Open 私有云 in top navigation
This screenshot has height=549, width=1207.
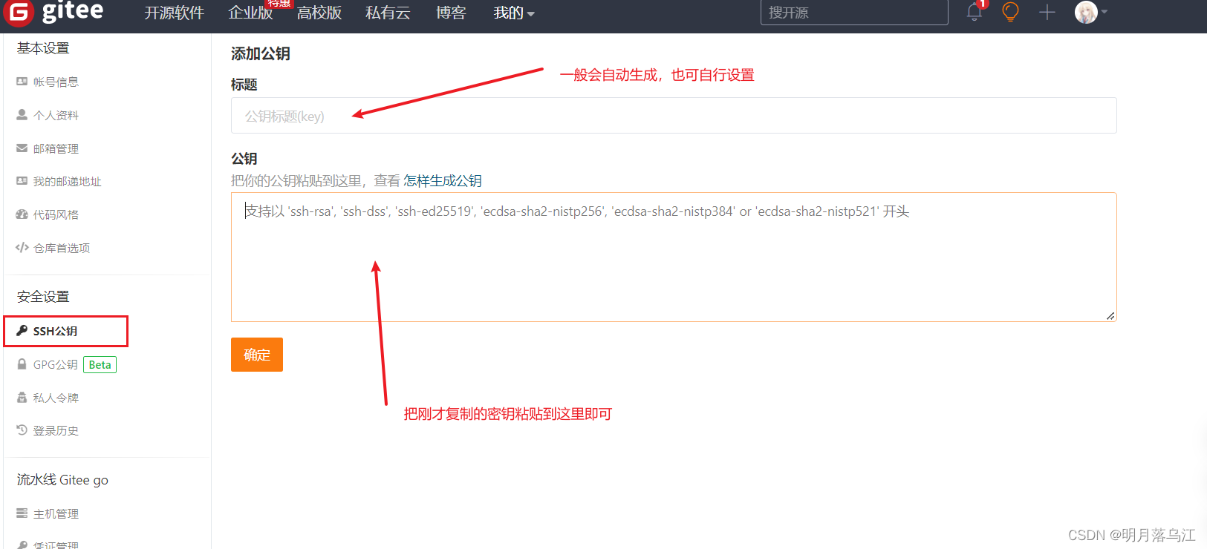[388, 13]
